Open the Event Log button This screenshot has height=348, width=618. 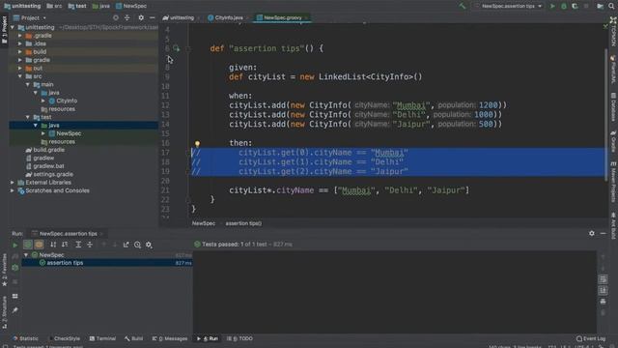click(x=590, y=338)
